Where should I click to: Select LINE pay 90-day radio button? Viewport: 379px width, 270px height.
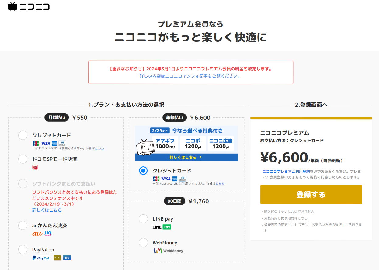tap(143, 219)
